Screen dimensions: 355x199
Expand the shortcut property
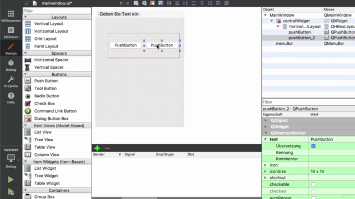[x=265, y=178]
